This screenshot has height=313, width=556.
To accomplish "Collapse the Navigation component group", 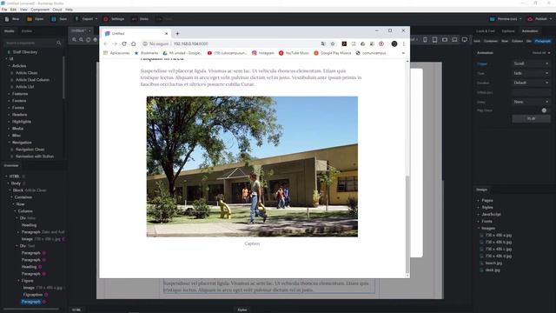I will [x=9, y=143].
